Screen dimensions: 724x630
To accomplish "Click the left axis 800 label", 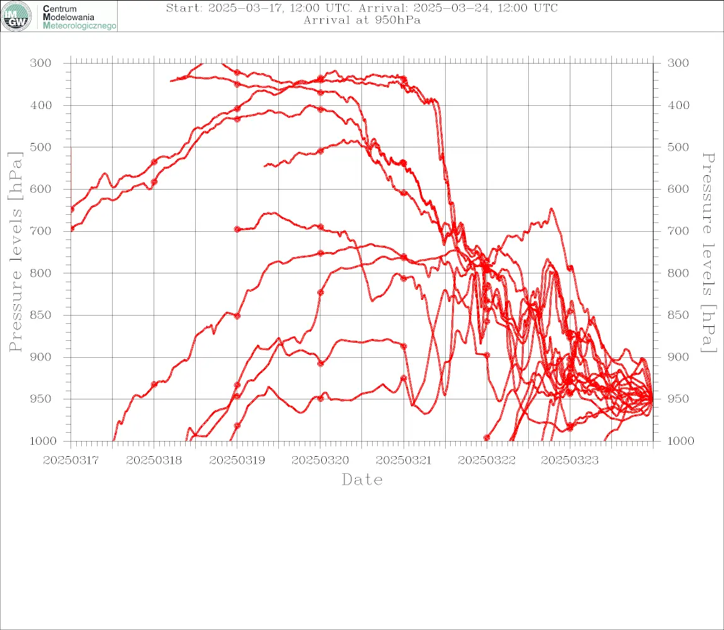I will (x=41, y=273).
